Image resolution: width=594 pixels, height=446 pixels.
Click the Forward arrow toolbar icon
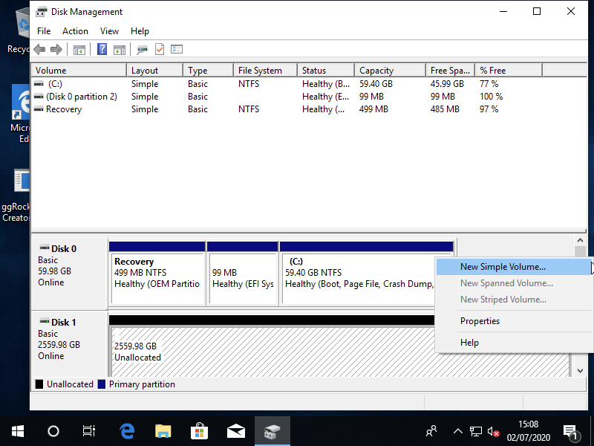click(56, 49)
